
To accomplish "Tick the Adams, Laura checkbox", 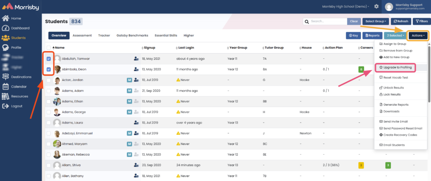I will click(49, 123).
